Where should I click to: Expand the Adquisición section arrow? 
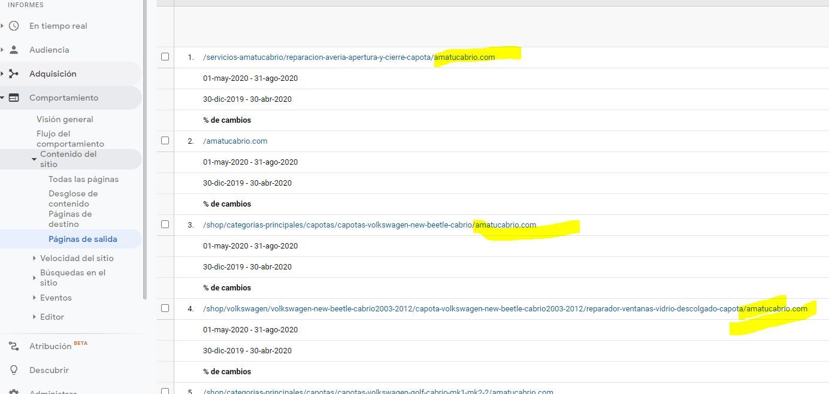(x=2, y=74)
